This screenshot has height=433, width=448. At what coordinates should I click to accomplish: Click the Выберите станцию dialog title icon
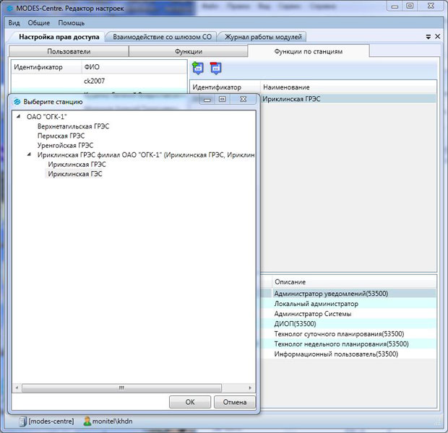[x=17, y=102]
